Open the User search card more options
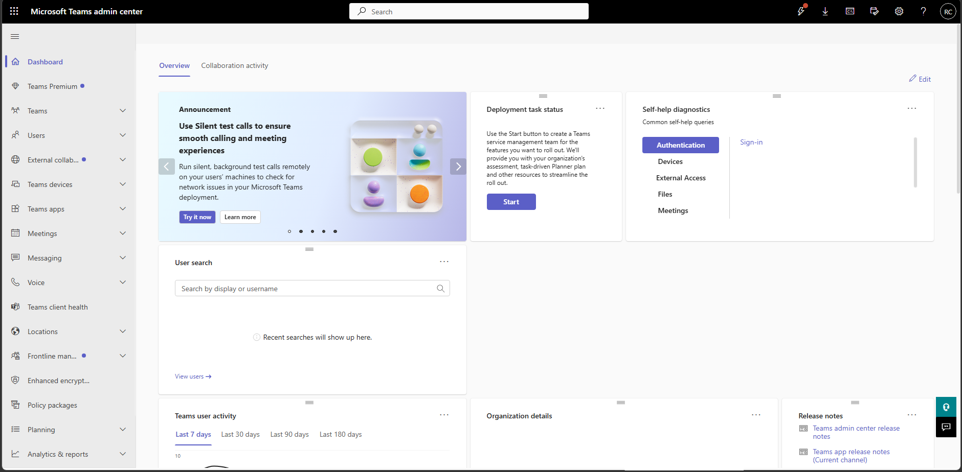 tap(444, 262)
